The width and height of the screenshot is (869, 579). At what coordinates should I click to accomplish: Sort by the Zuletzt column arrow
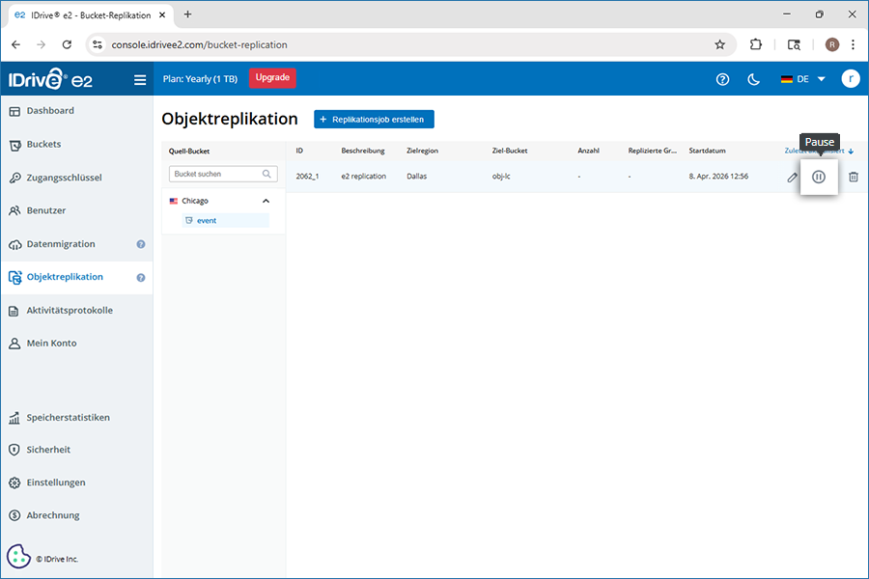pyautogui.click(x=851, y=152)
